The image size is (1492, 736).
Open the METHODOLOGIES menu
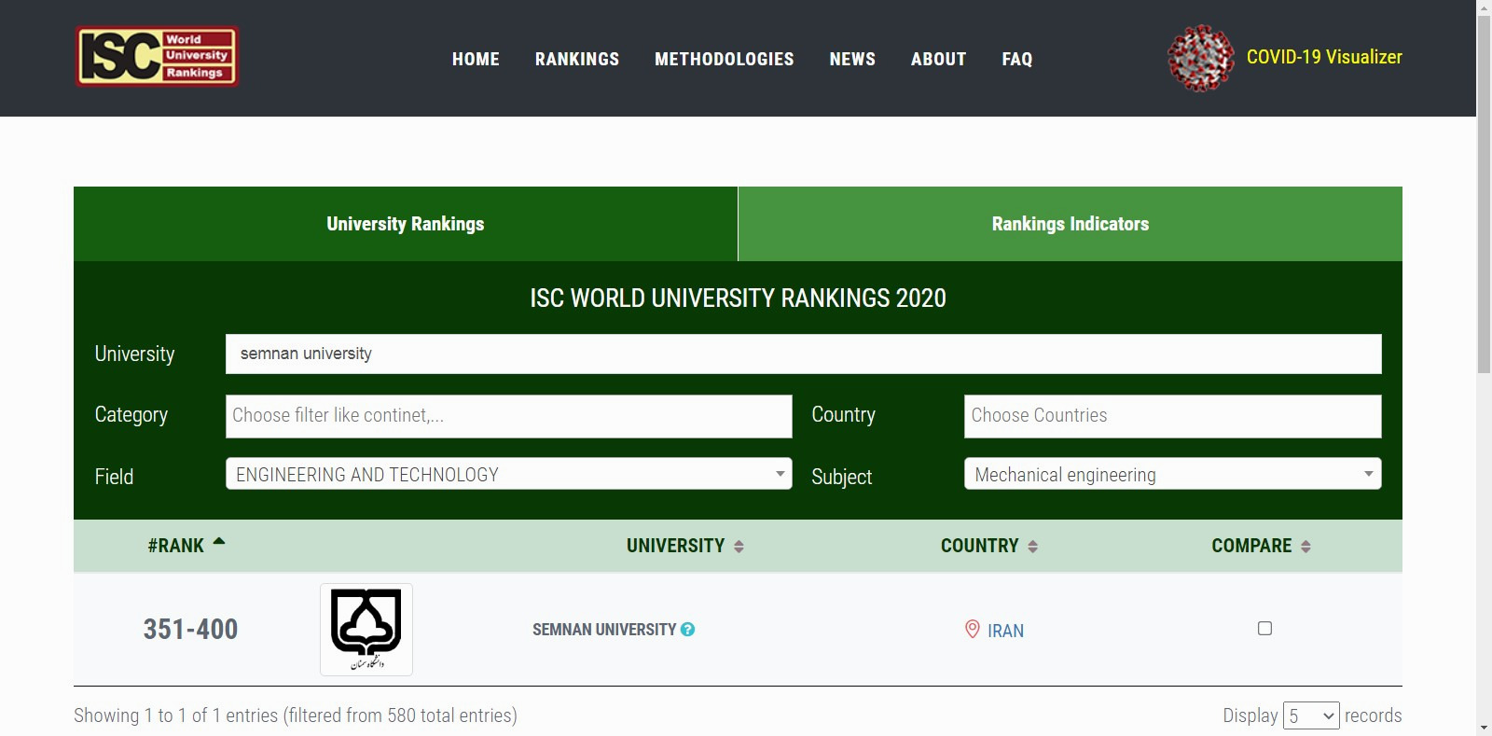pos(725,59)
